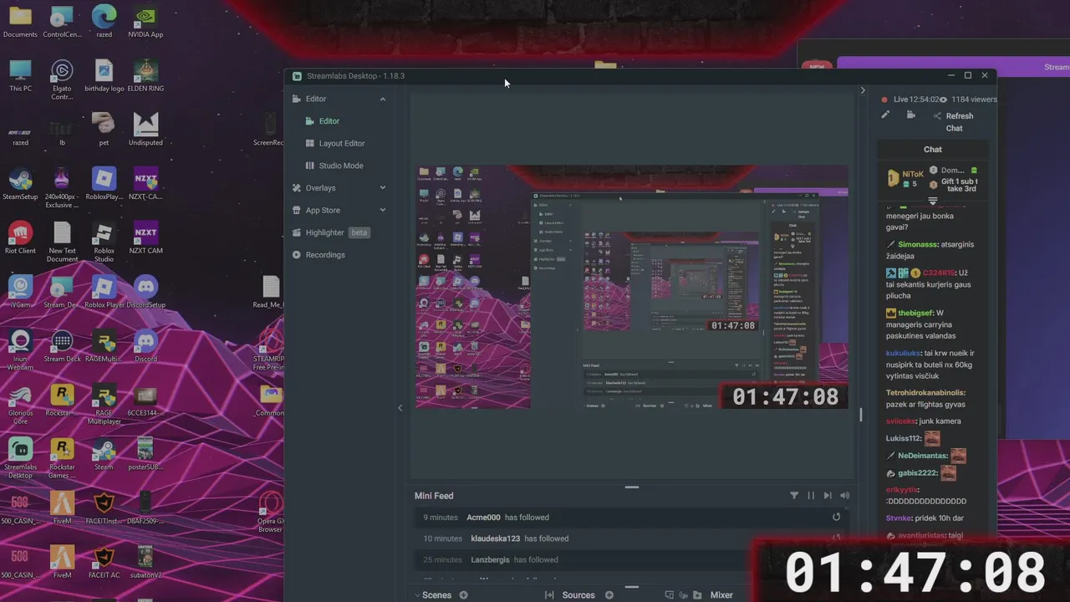Viewport: 1070px width, 602px height.
Task: Open This PC on the desktop
Action: tap(20, 75)
